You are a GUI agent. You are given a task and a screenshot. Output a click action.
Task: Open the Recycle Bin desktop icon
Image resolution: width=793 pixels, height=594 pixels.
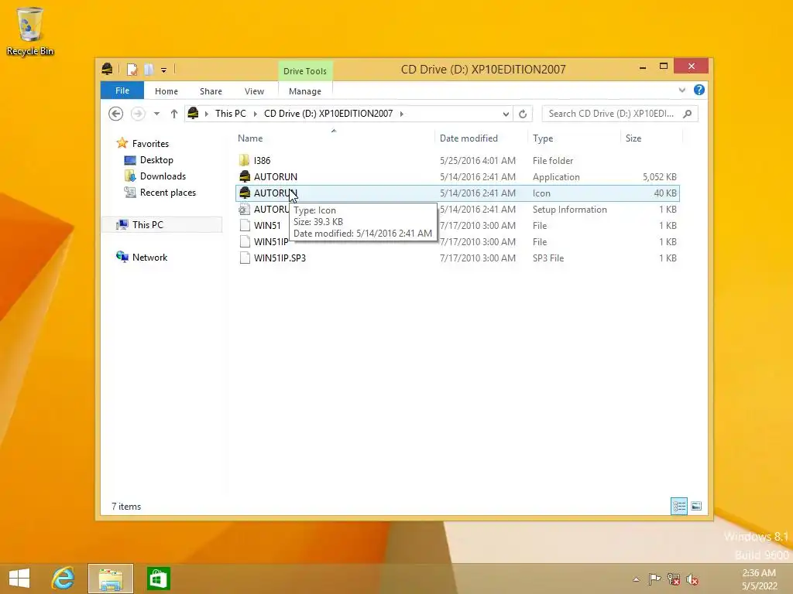click(x=30, y=31)
